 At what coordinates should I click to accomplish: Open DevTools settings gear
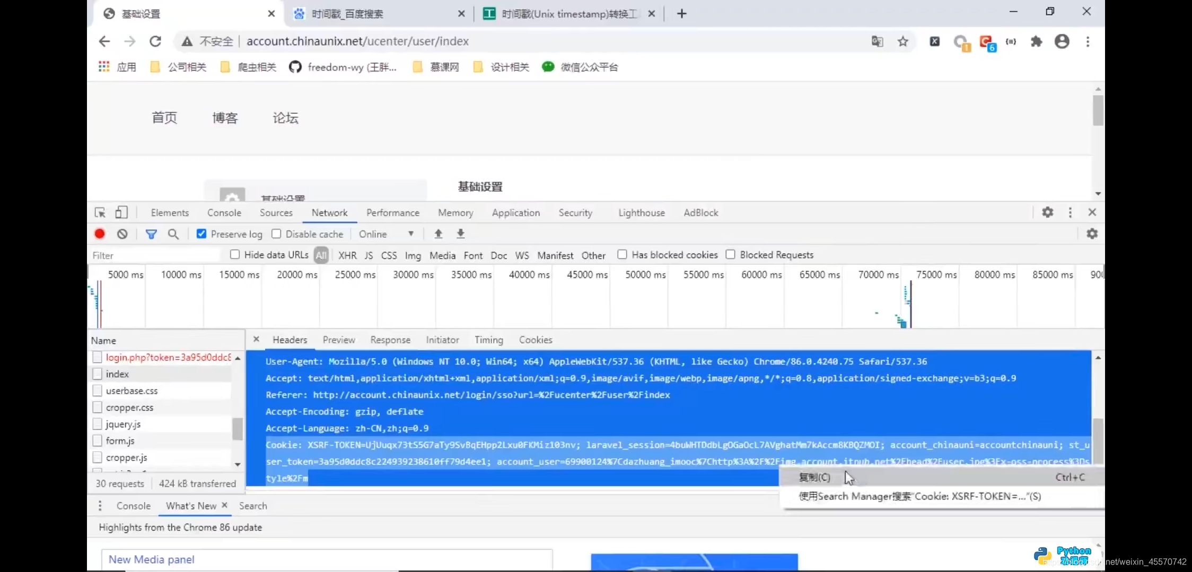pos(1047,212)
